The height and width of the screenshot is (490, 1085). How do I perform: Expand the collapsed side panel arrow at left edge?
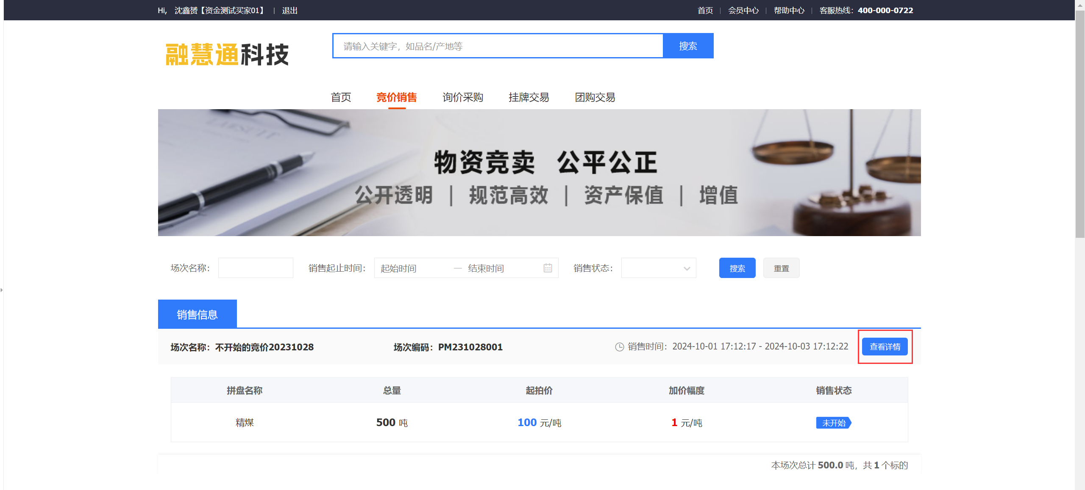(2, 290)
